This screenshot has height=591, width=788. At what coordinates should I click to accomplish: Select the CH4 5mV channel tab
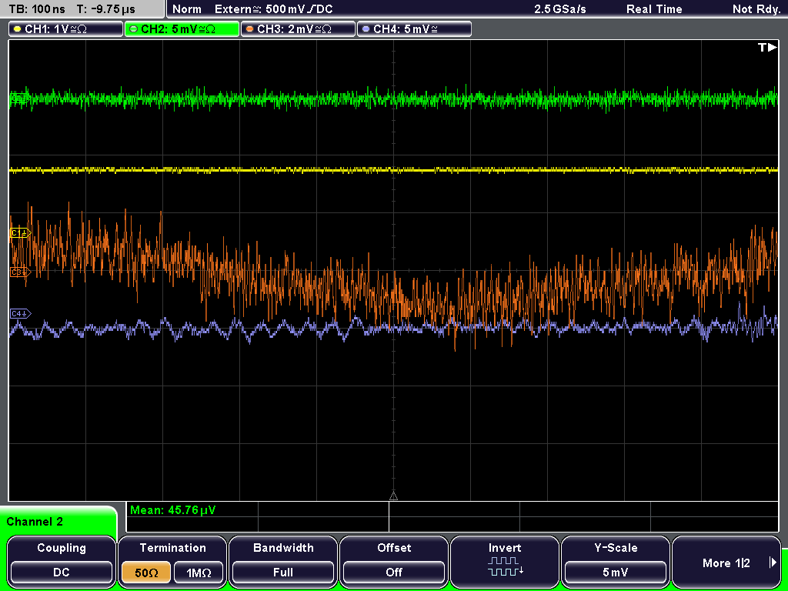(x=414, y=29)
